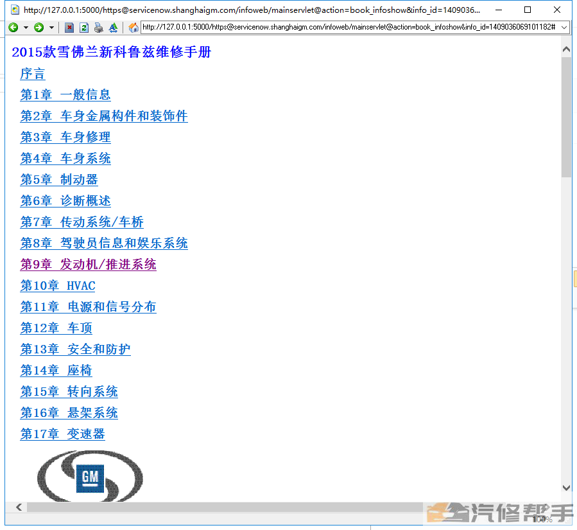Open 第8章 驾驶员信息和娱乐系统 chapter

click(x=104, y=243)
